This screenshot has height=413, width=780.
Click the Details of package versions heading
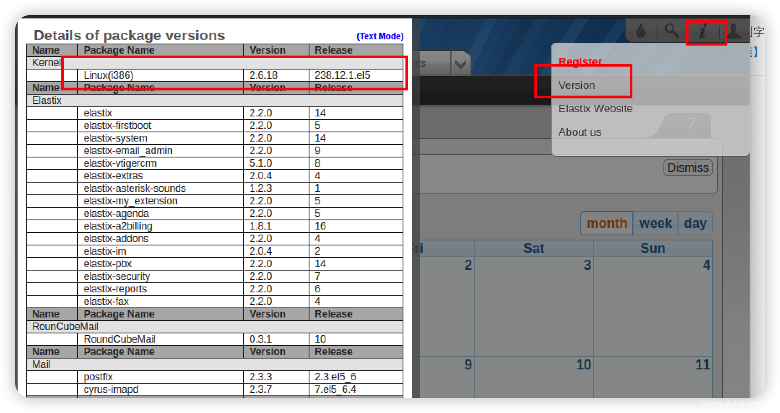[x=129, y=36]
